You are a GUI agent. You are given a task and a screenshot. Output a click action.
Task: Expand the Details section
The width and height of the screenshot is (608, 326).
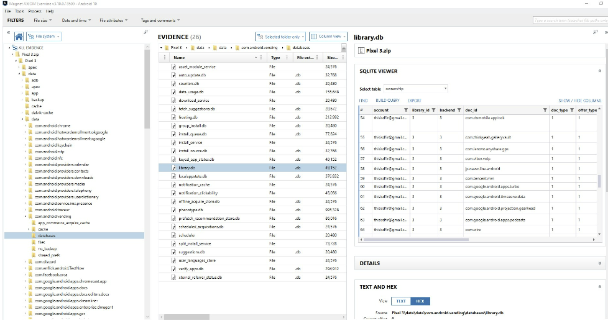pyautogui.click(x=600, y=263)
